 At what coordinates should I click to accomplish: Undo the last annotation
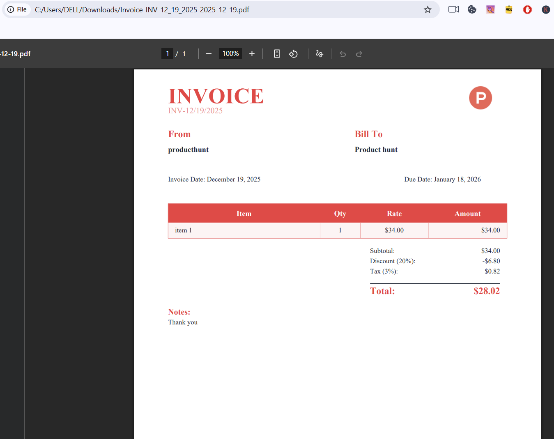click(x=343, y=53)
